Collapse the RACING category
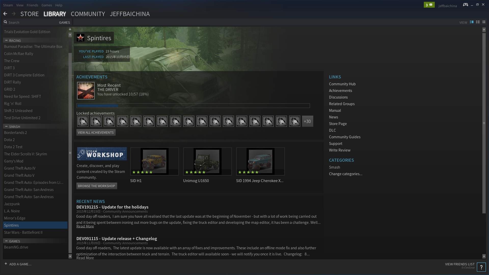This screenshot has width=489, height=275. (6, 40)
